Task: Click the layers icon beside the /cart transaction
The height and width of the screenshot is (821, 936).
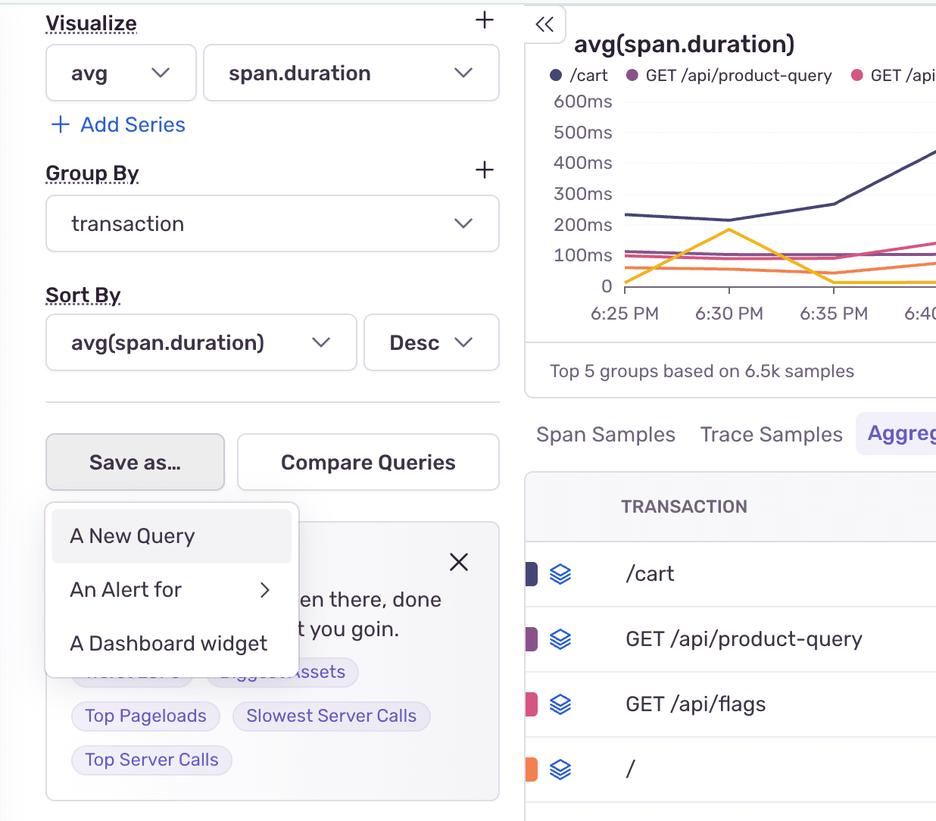Action: [560, 574]
